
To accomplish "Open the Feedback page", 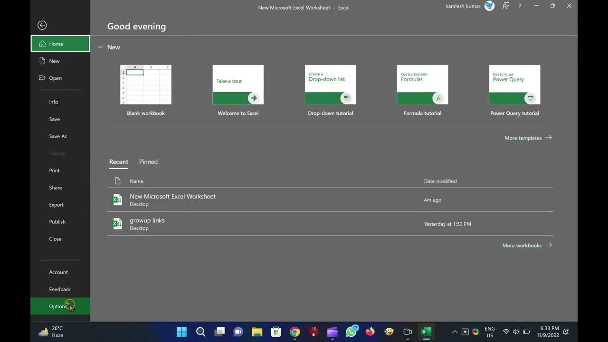I will 60,289.
